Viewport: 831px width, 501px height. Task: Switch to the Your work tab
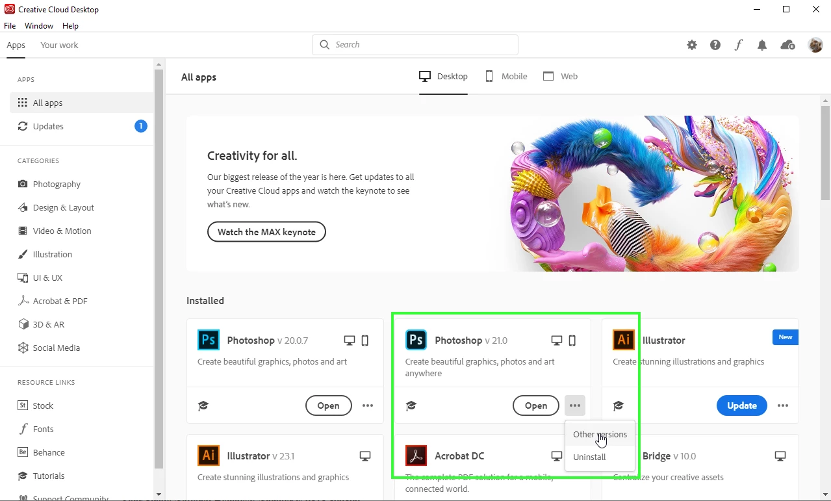pos(59,45)
